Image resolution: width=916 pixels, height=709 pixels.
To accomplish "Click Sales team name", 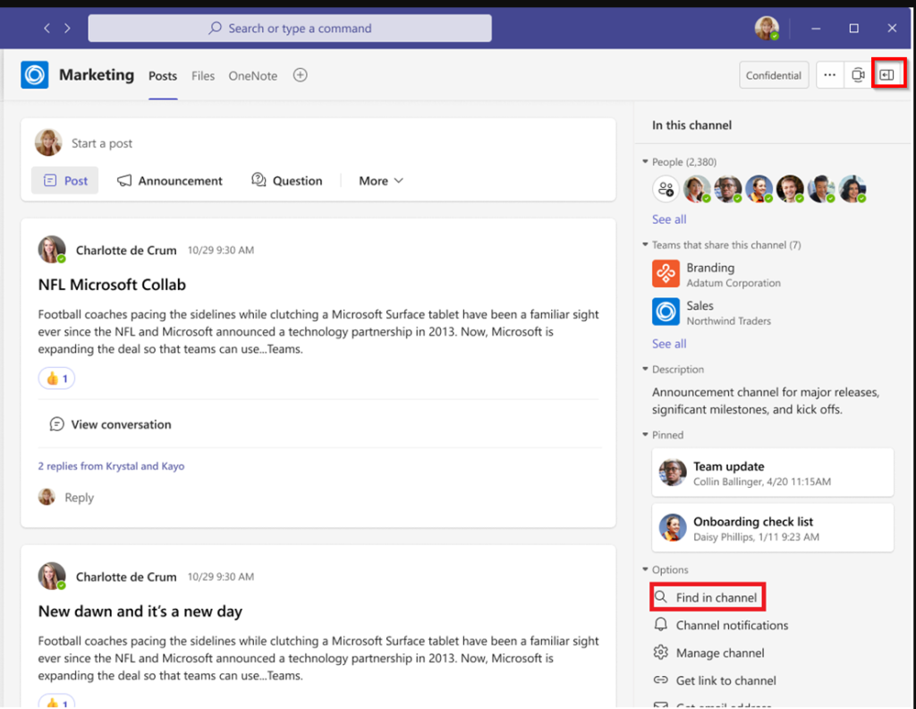I will pyautogui.click(x=700, y=305).
